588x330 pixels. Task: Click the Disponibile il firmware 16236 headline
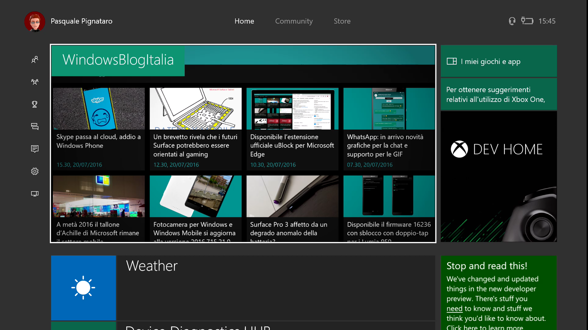point(389,231)
